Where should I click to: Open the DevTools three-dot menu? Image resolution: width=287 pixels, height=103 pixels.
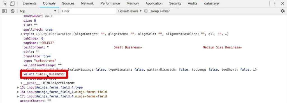(x=275, y=3)
